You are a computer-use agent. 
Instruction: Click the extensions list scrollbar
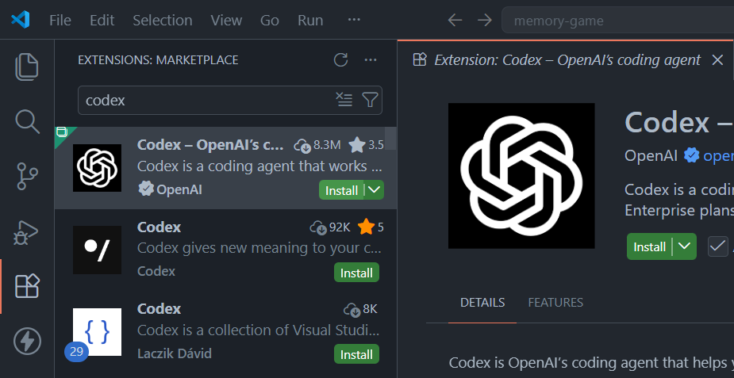[x=391, y=139]
